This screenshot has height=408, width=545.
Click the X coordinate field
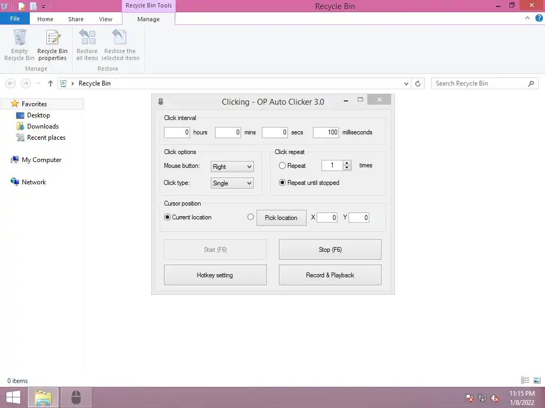coord(327,217)
